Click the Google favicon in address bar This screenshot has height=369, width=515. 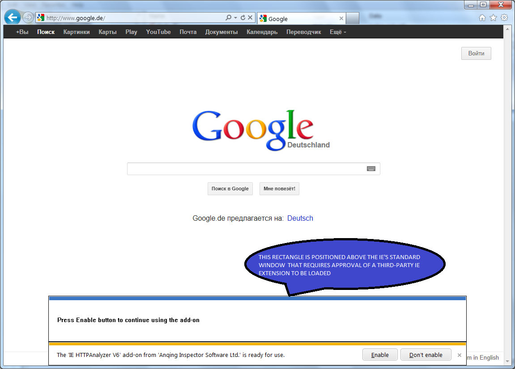point(40,18)
